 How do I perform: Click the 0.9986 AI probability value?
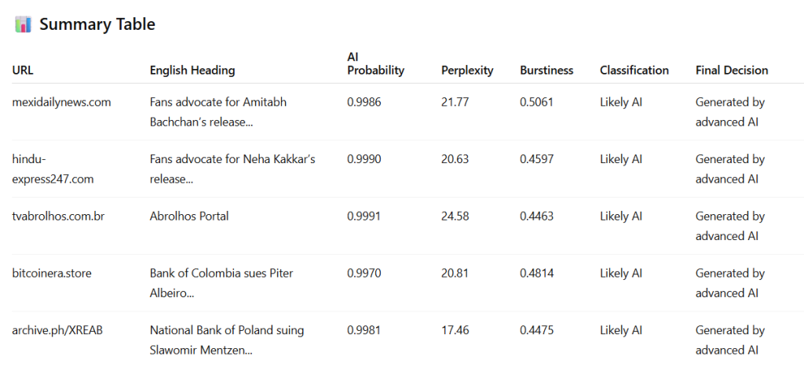pyautogui.click(x=364, y=102)
